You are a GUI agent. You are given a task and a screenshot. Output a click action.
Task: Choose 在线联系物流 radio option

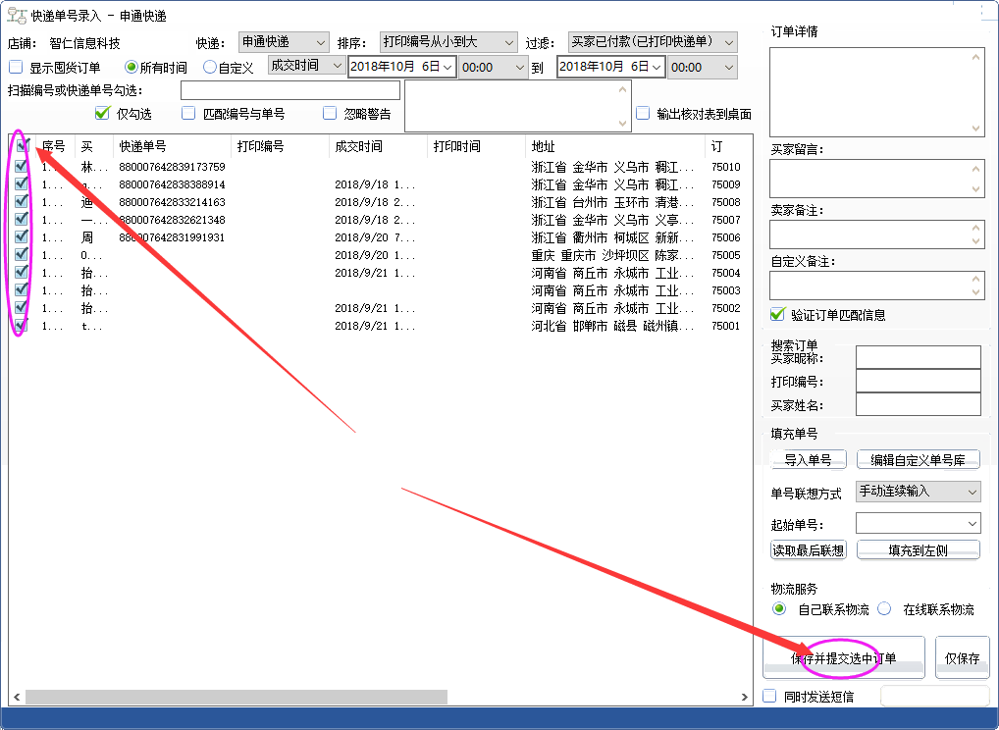(x=884, y=609)
